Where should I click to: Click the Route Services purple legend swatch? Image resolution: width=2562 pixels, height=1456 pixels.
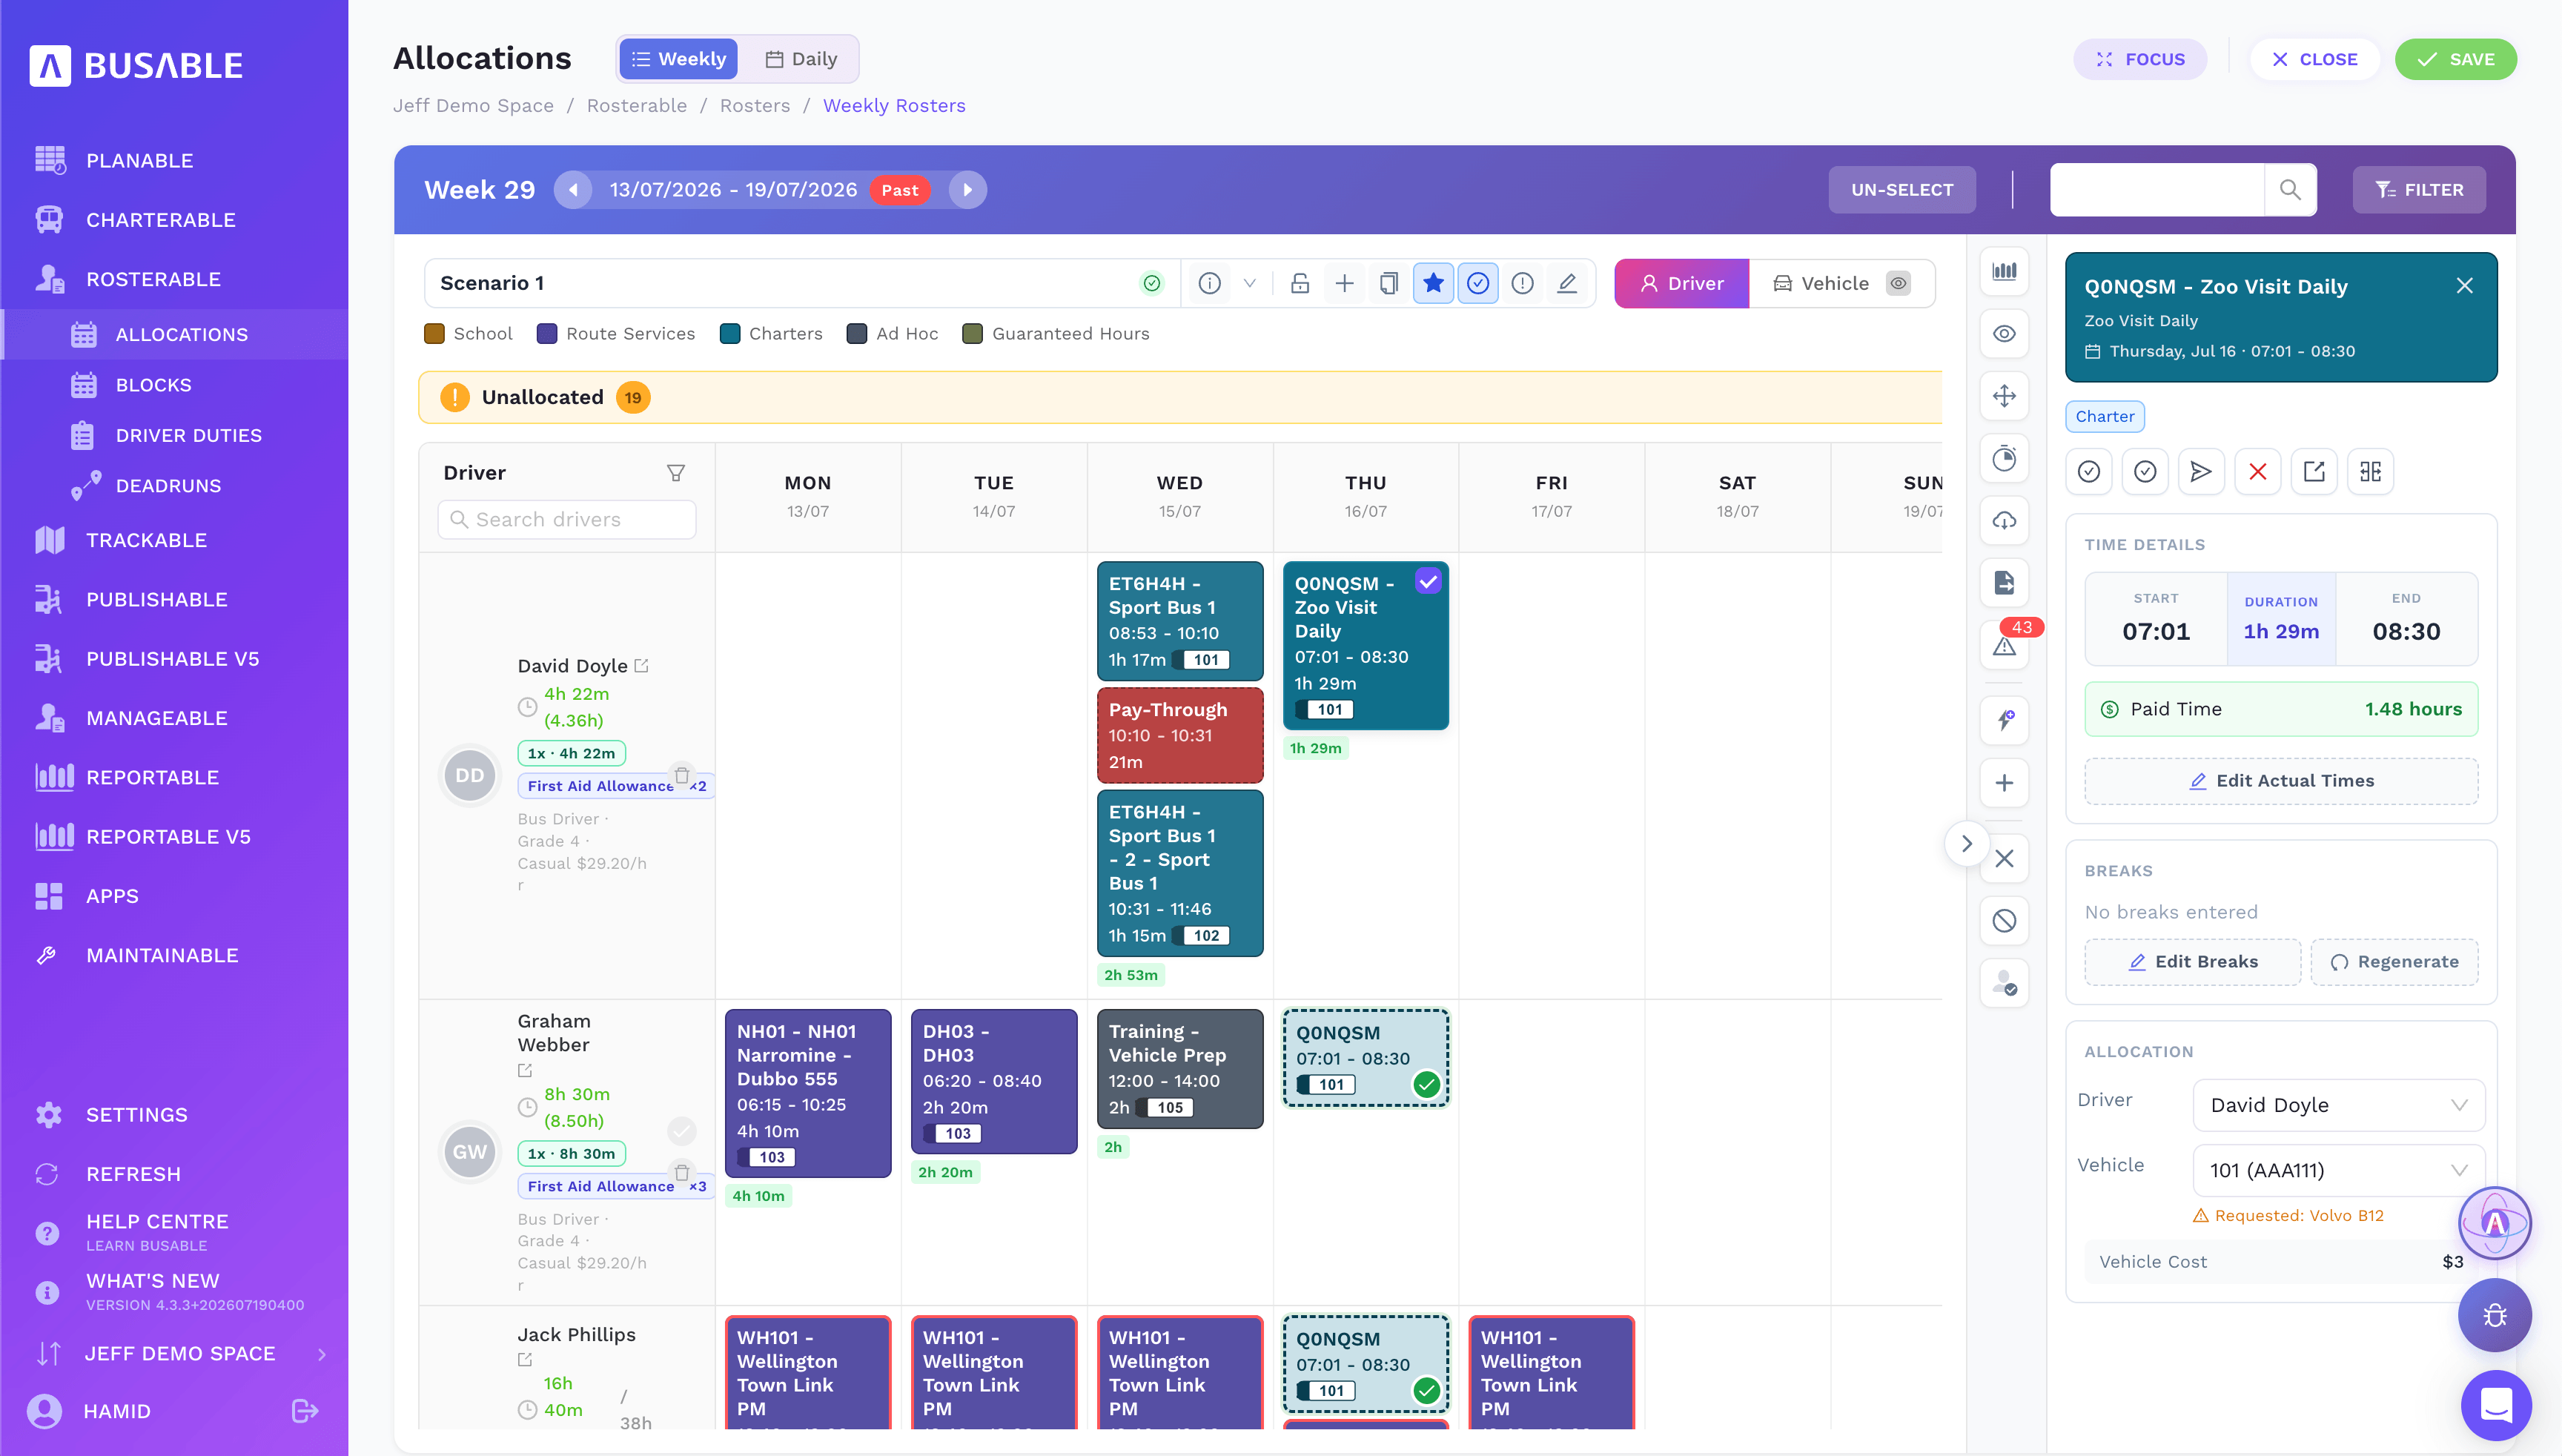(x=546, y=334)
